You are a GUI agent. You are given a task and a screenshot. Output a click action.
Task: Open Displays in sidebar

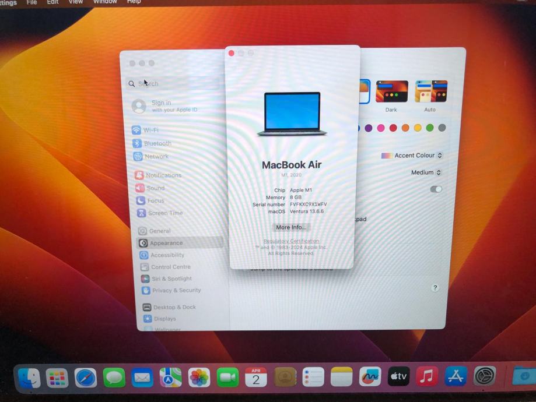pos(160,319)
